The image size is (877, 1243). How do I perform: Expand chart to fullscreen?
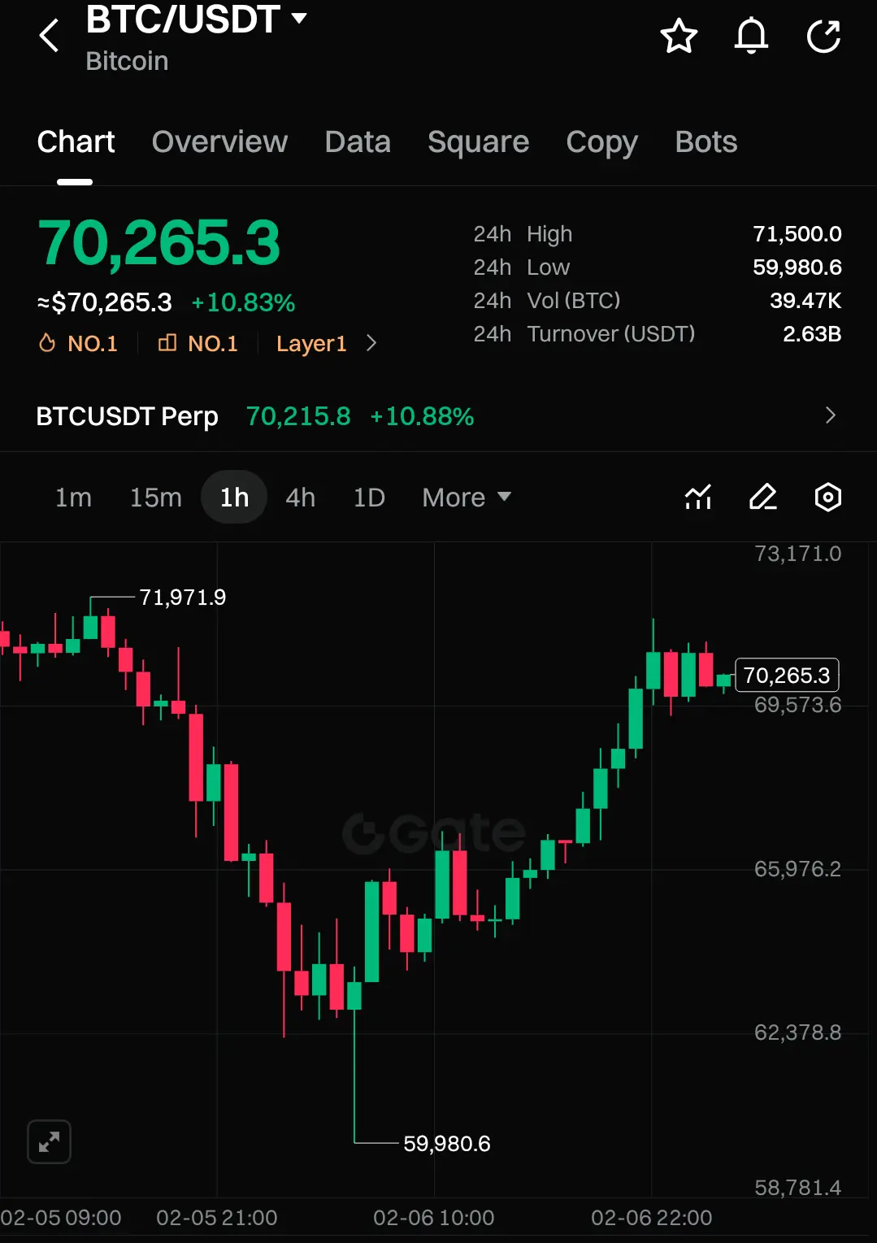(49, 1141)
